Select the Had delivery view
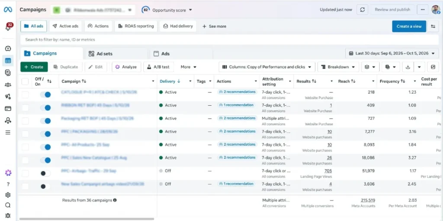This screenshot has height=221, width=443. (178, 26)
